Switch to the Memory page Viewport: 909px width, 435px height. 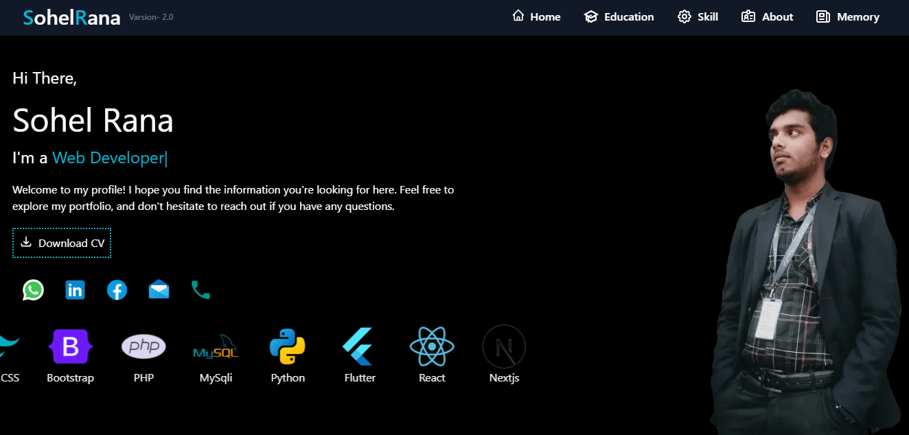coord(848,17)
